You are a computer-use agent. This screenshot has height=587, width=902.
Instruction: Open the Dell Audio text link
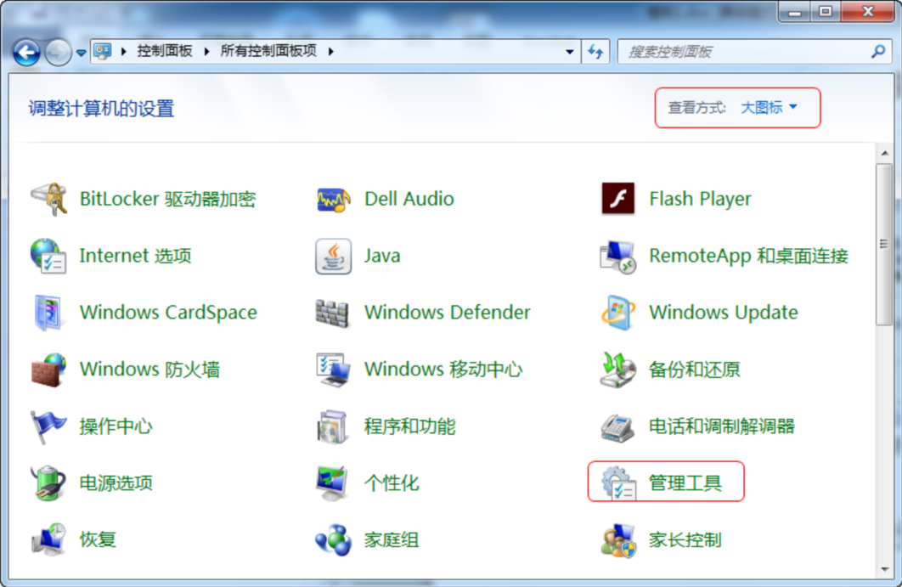409,199
